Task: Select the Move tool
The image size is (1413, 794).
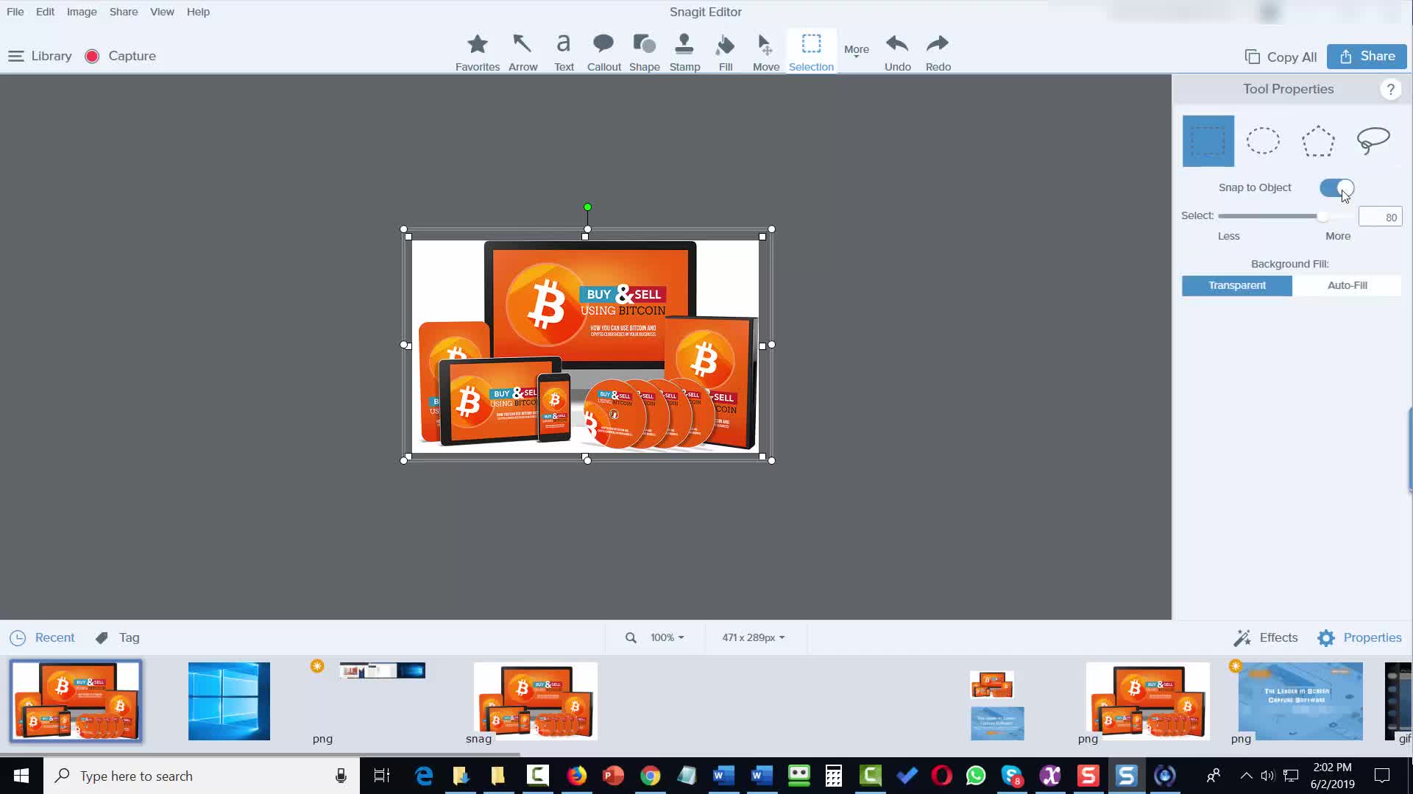Action: (765, 52)
